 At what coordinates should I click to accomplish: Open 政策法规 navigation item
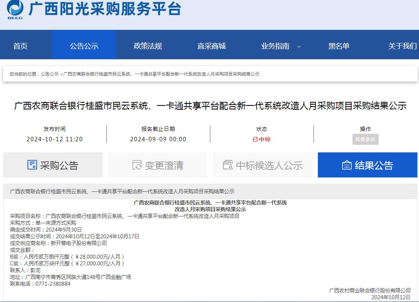[148, 46]
